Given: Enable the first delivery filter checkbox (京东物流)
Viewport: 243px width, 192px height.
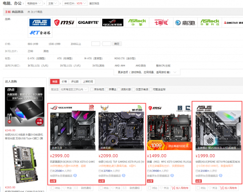Looking at the screenshot, I should tap(92, 89).
